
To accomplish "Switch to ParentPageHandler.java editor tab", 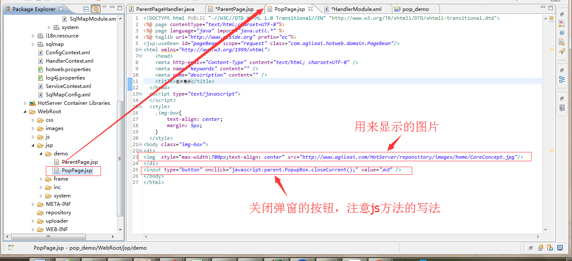I will click(x=165, y=9).
